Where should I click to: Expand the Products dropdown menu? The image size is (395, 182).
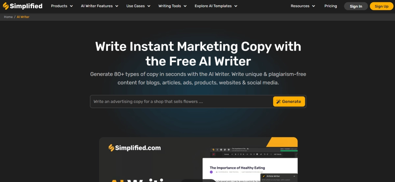point(62,6)
